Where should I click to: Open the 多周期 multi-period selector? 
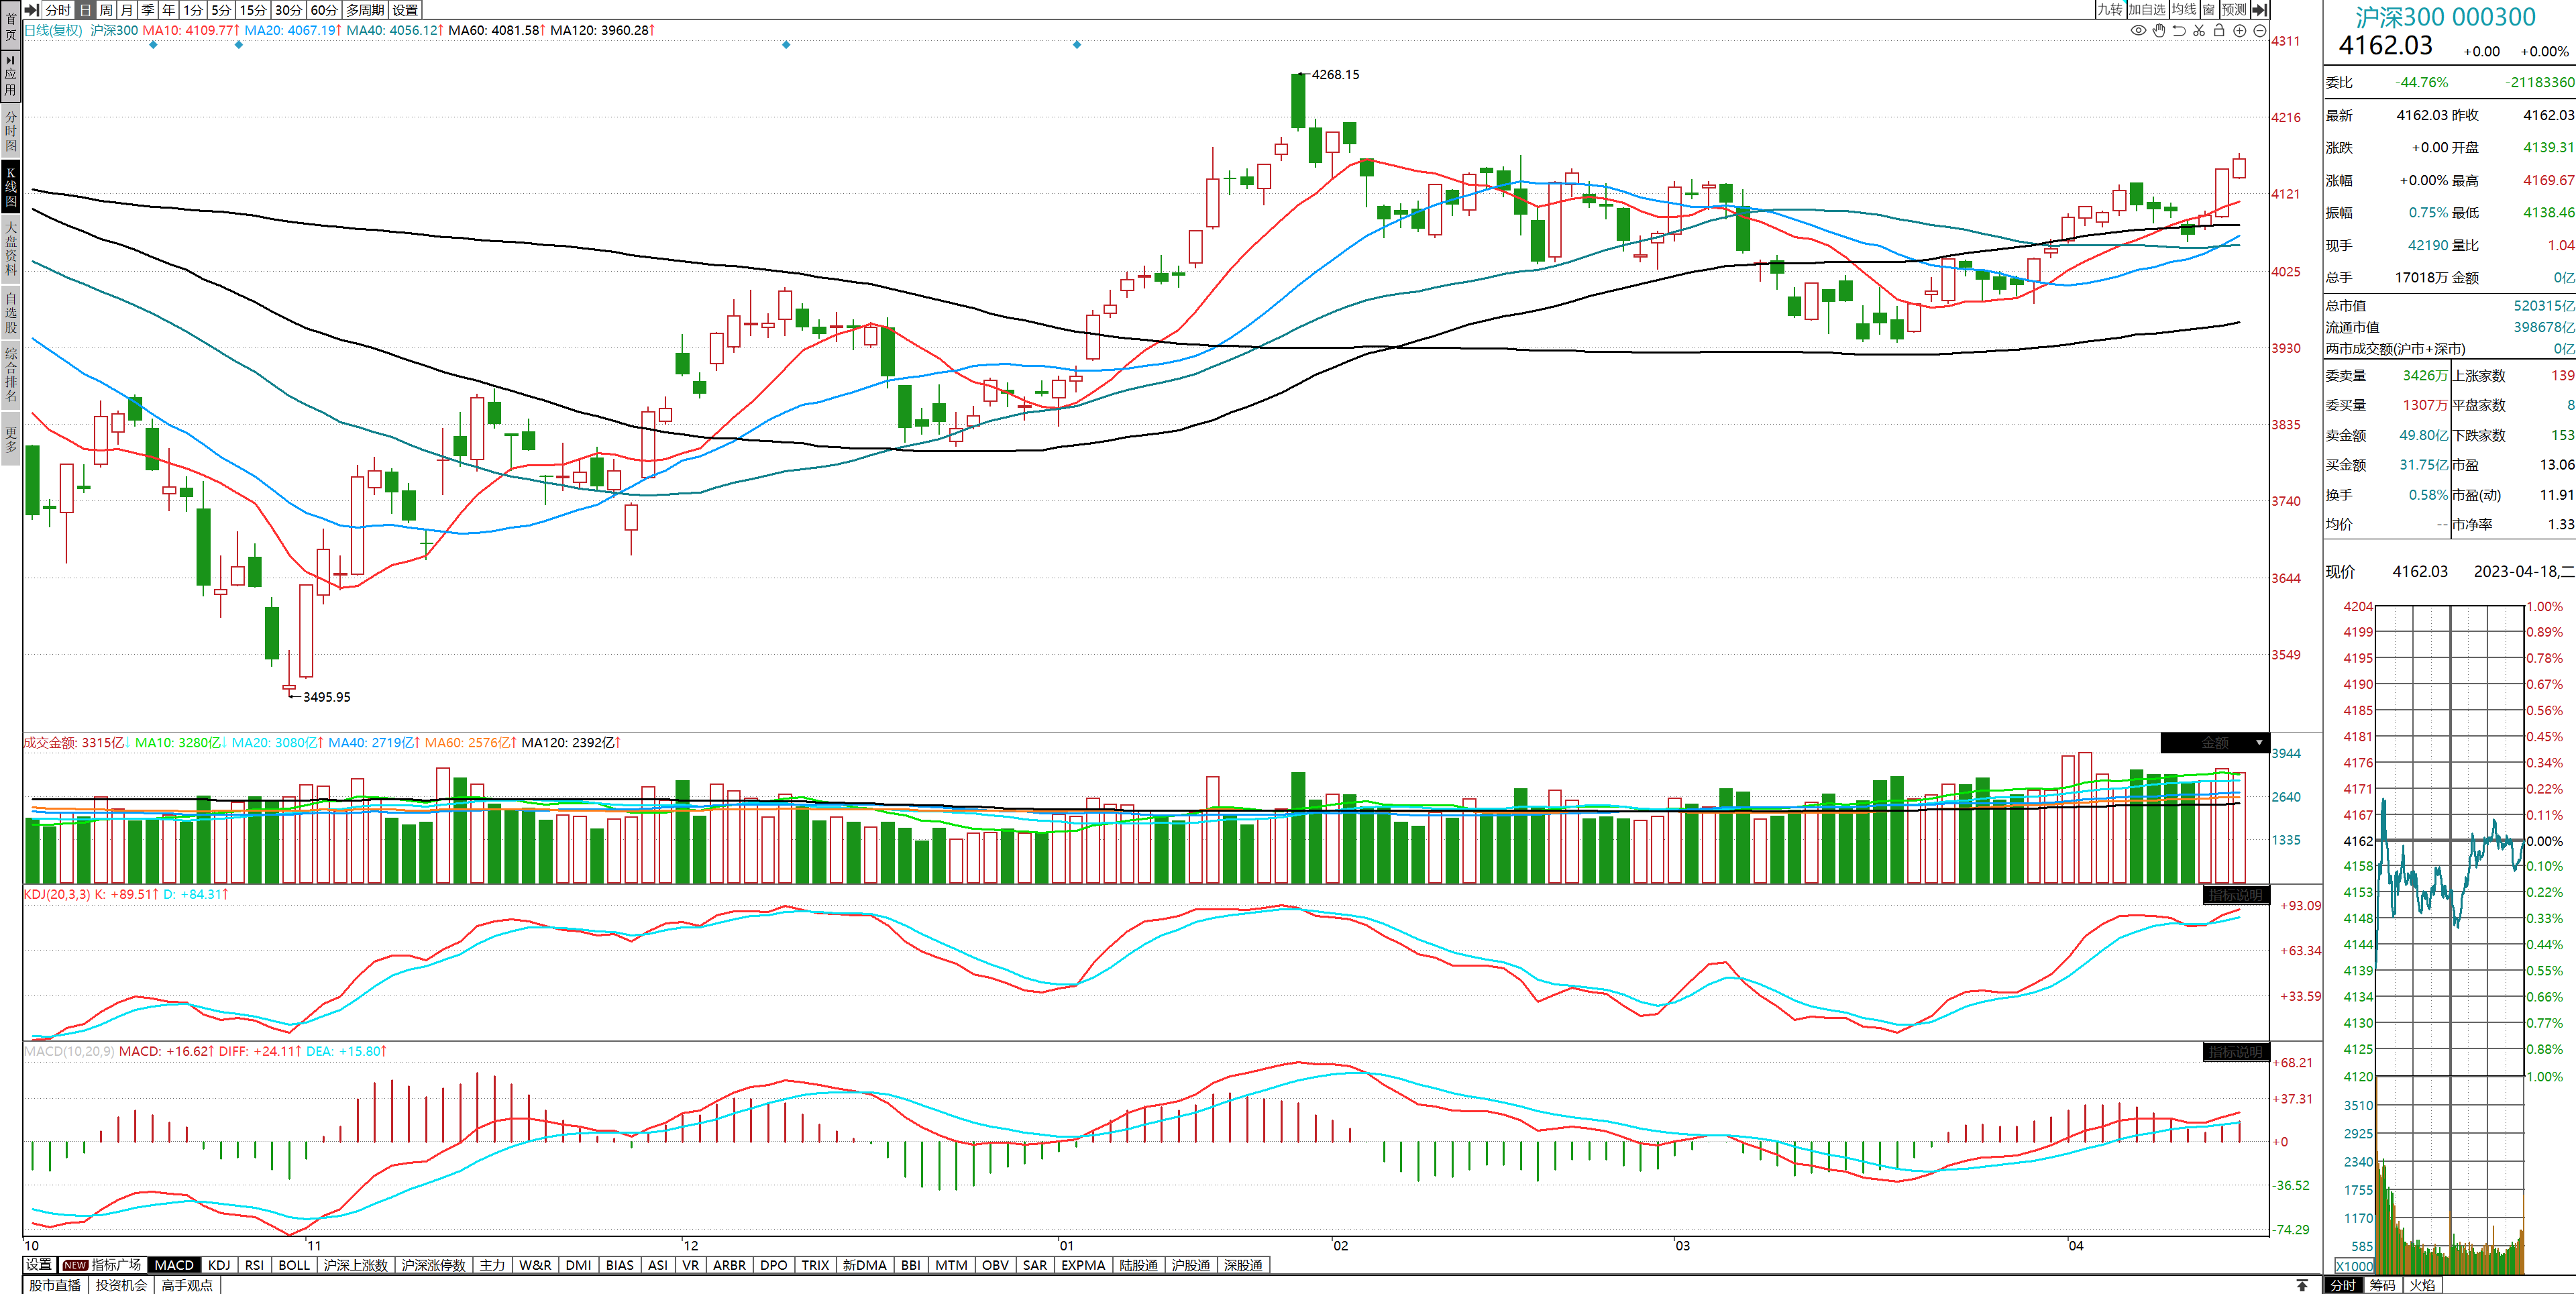[x=365, y=9]
